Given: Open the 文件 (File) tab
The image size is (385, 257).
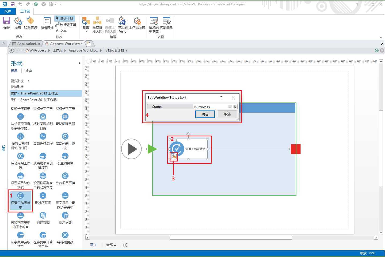Looking at the screenshot, I should tap(8, 11).
